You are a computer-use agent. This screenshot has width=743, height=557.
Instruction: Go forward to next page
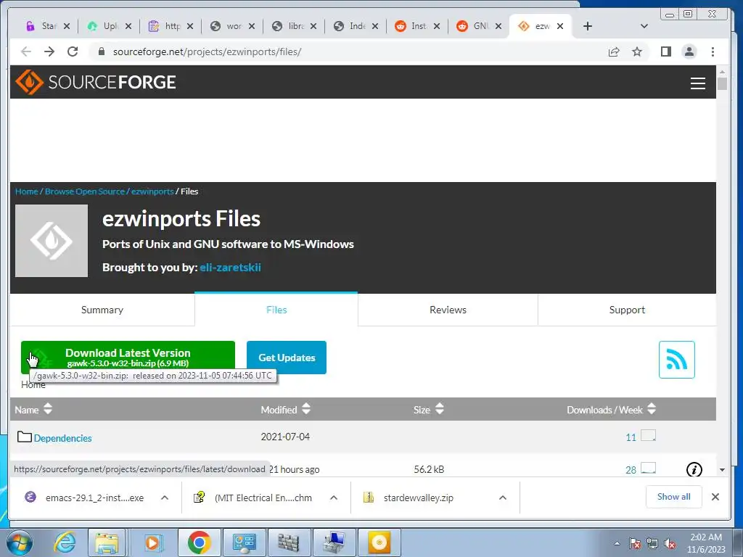point(49,51)
